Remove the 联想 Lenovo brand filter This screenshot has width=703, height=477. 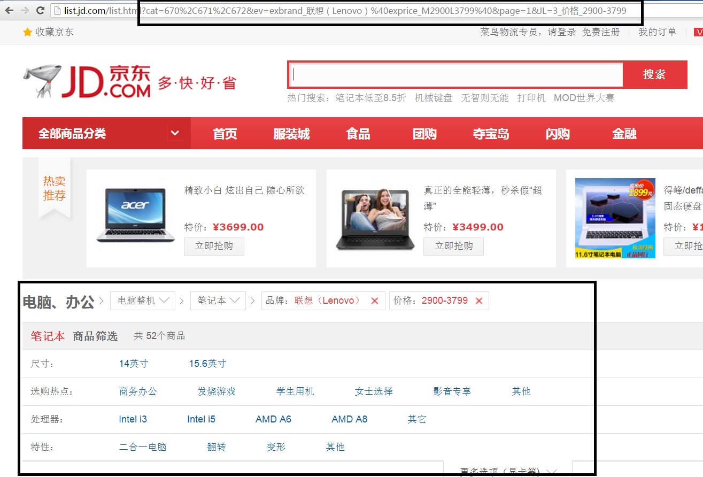(x=375, y=301)
